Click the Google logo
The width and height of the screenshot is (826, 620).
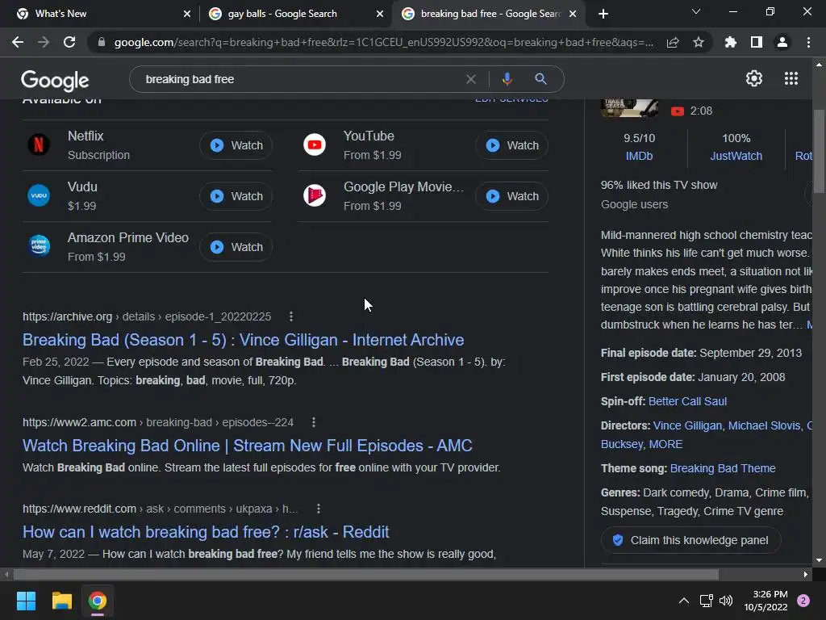55,80
